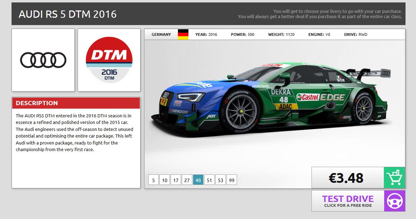Open the DTM 2016 class logo
The image size is (416, 219).
(109, 60)
